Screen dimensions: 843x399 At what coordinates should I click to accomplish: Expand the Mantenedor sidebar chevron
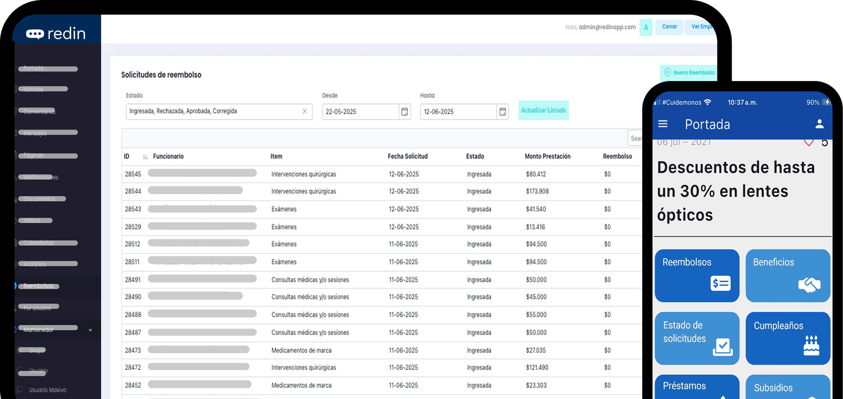pyautogui.click(x=91, y=330)
